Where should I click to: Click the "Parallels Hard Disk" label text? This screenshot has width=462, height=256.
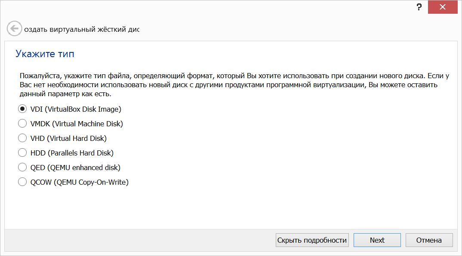81,153
